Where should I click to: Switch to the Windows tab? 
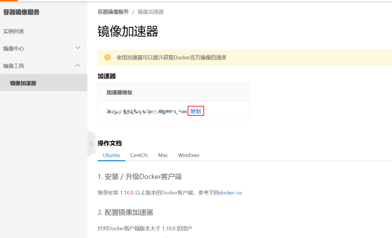188,155
